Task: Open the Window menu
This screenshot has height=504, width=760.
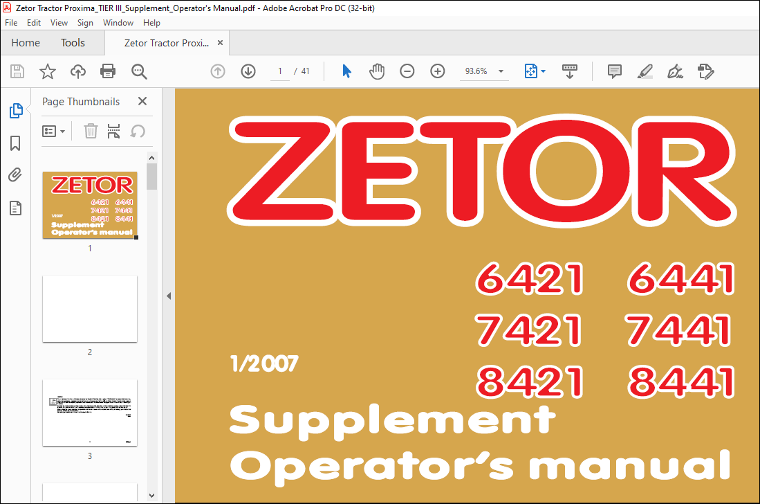Action: (118, 23)
